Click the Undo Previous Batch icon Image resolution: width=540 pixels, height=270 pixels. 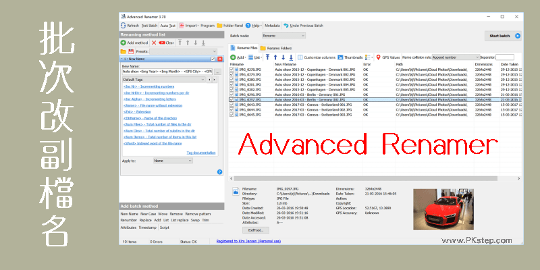coord(286,26)
